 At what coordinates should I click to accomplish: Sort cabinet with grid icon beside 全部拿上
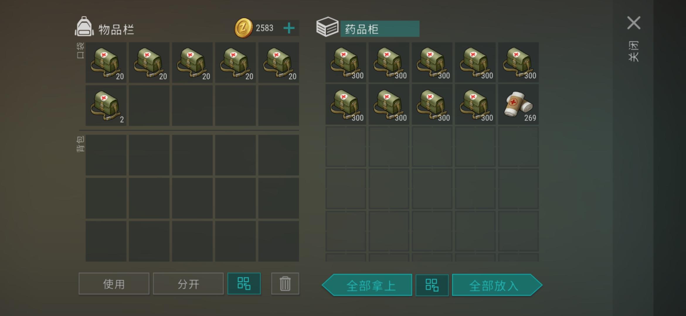(432, 285)
